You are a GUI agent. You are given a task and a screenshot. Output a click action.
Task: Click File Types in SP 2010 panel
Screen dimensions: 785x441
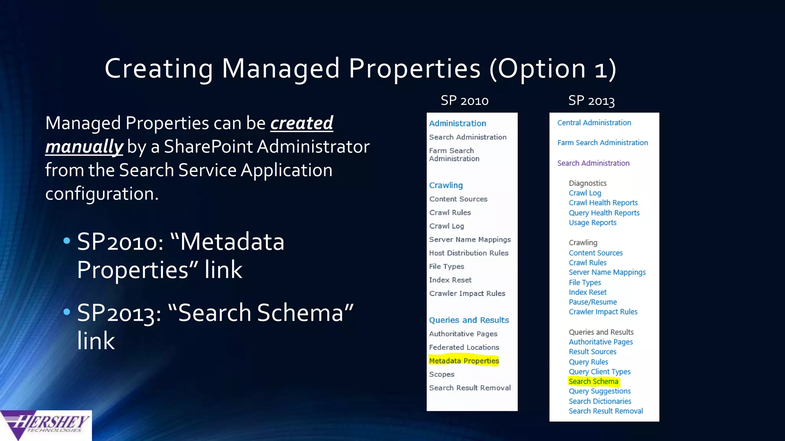(447, 266)
